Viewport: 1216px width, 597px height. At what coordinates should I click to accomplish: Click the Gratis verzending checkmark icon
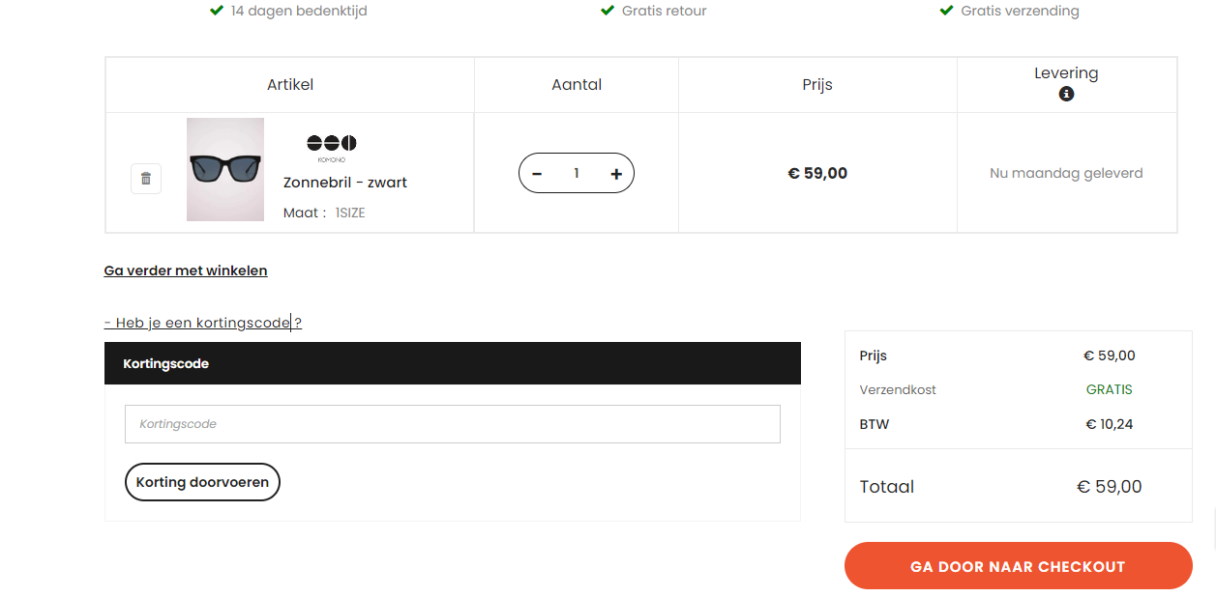(x=947, y=11)
